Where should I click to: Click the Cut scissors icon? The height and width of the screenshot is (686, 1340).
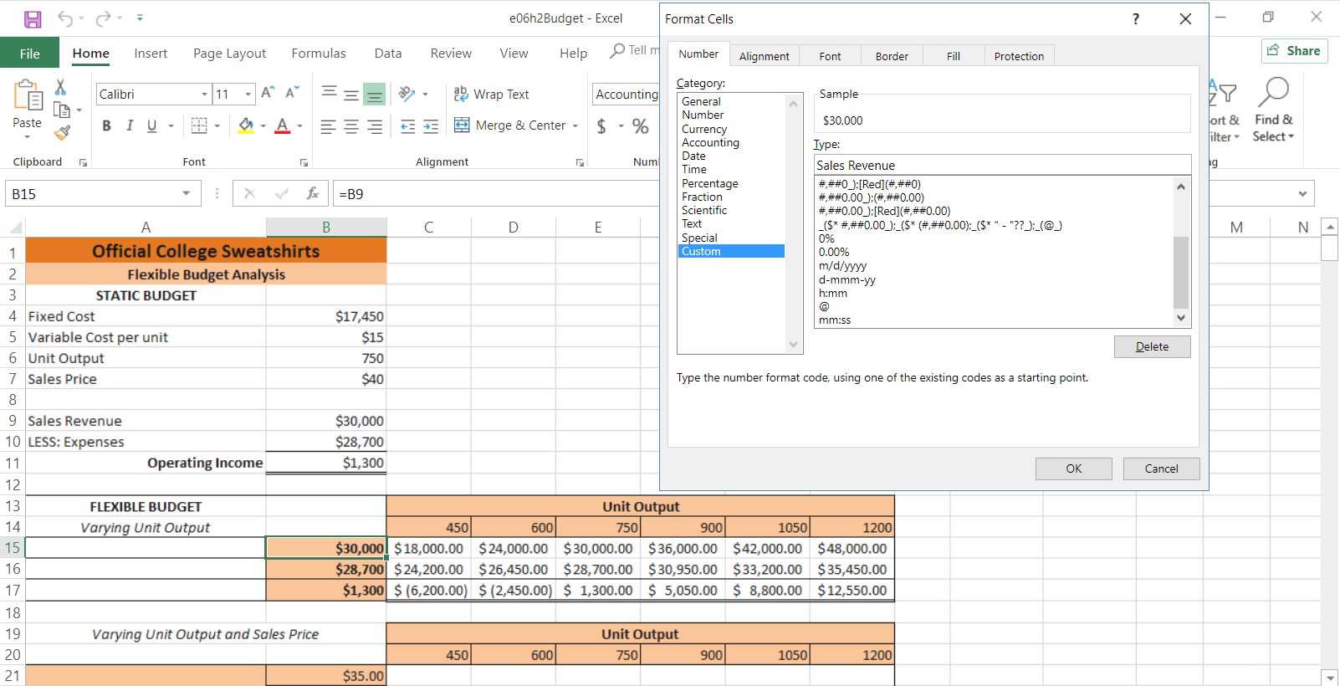click(x=60, y=87)
